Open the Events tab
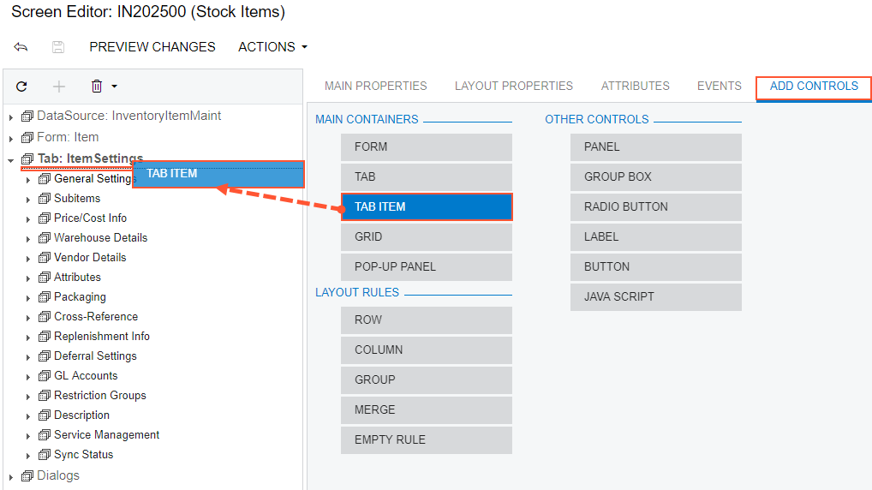 point(719,86)
